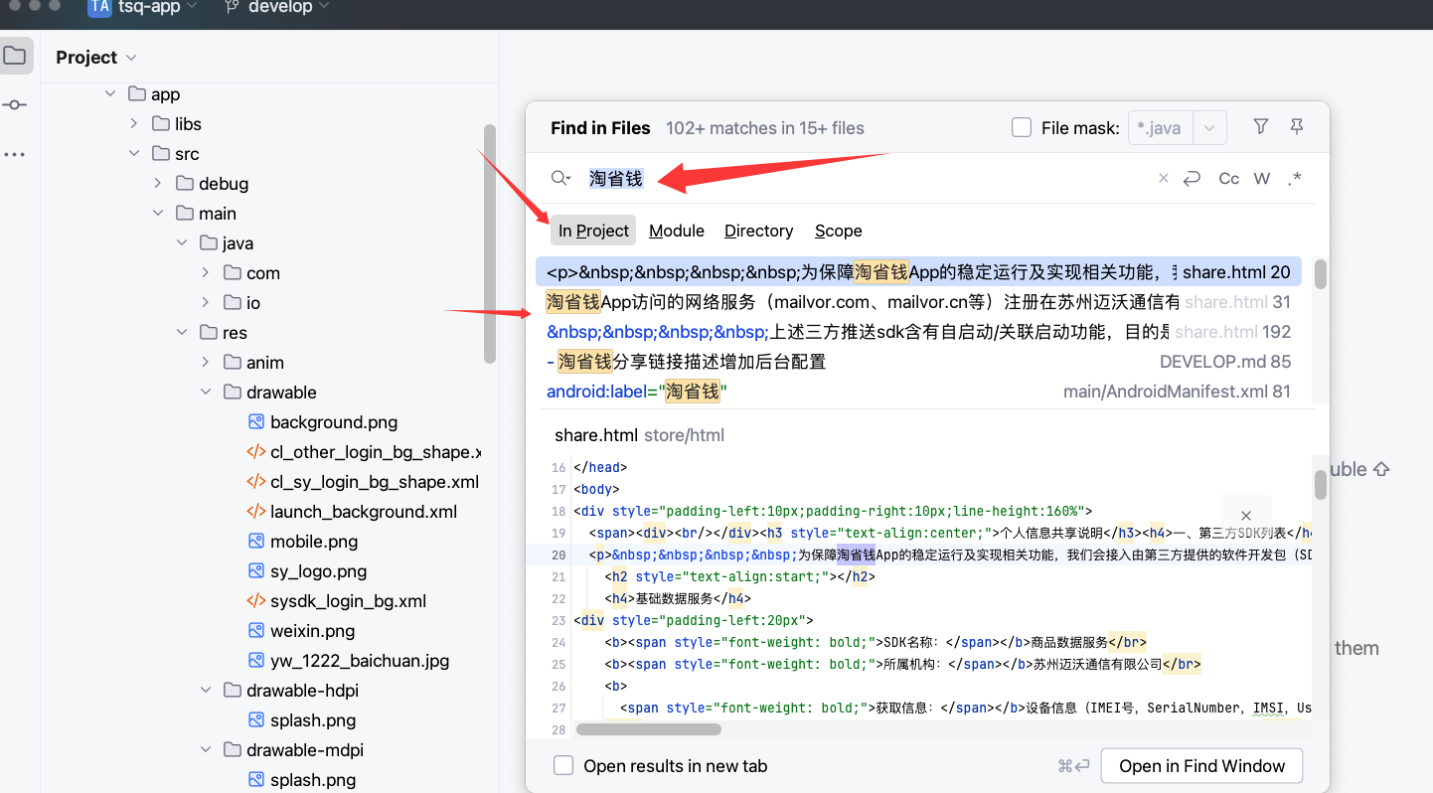The height and width of the screenshot is (793, 1433).
Task: Switch to the Directory scope tab
Action: pos(758,231)
